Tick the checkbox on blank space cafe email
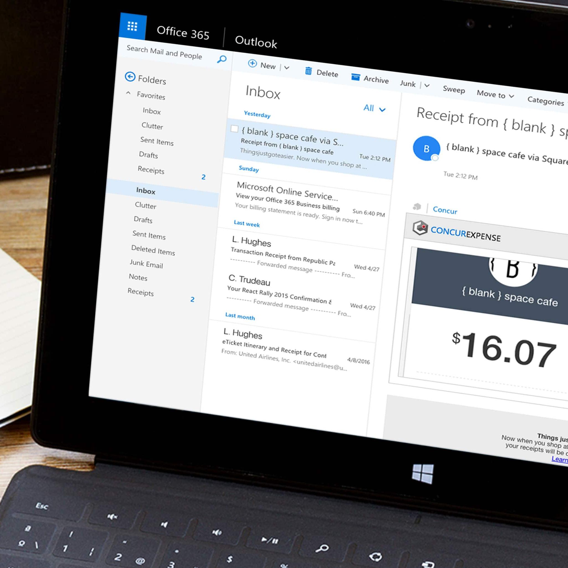 pos(234,128)
